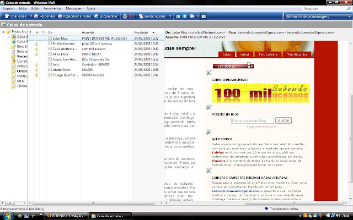Image resolution: width=353 pixels, height=220 pixels.
Task: Select the message from Cátia Andressa
Action: 96,49
